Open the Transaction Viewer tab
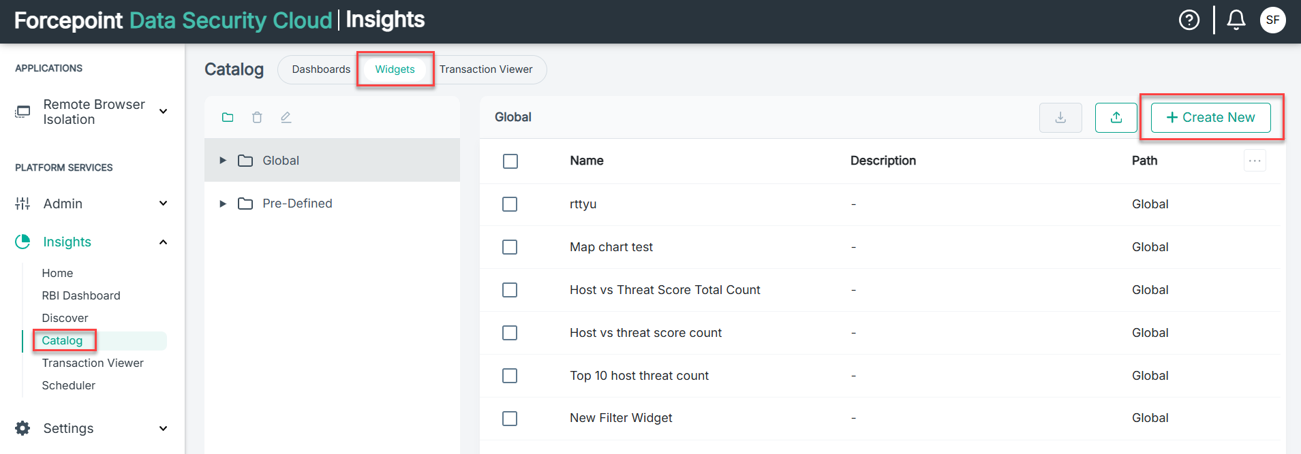This screenshot has width=1301, height=454. [486, 69]
